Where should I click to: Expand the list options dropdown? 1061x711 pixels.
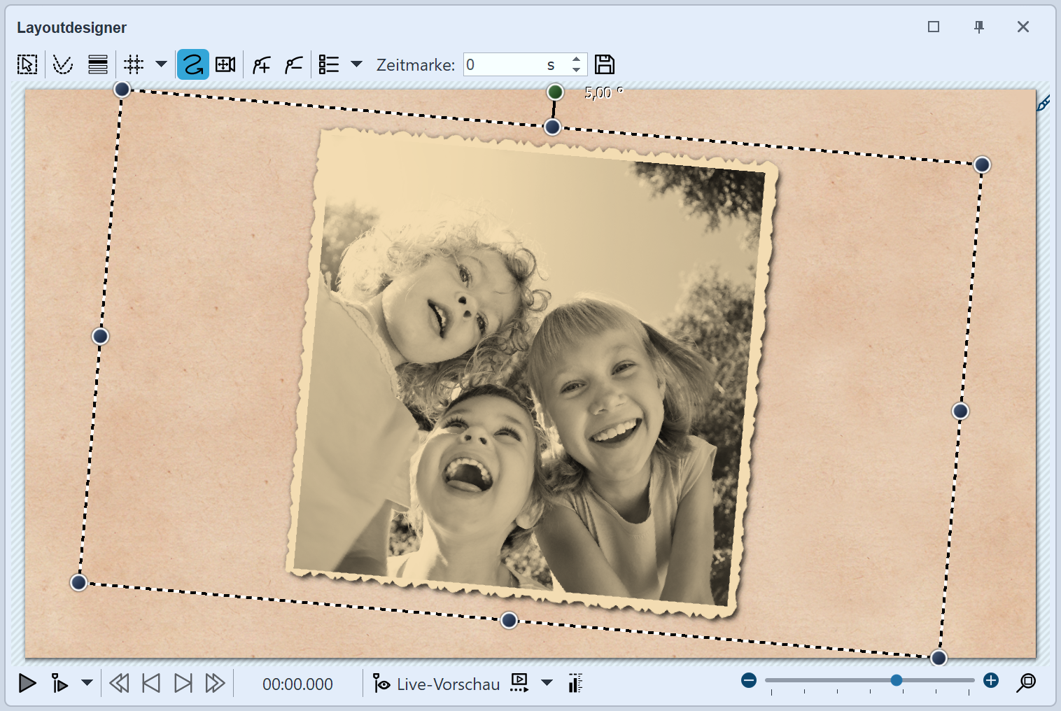(357, 64)
